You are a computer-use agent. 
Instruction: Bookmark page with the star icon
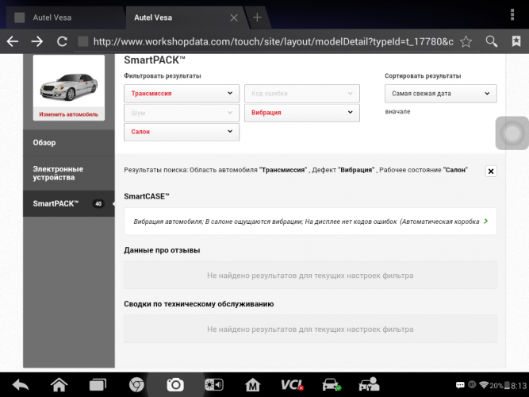[x=466, y=41]
